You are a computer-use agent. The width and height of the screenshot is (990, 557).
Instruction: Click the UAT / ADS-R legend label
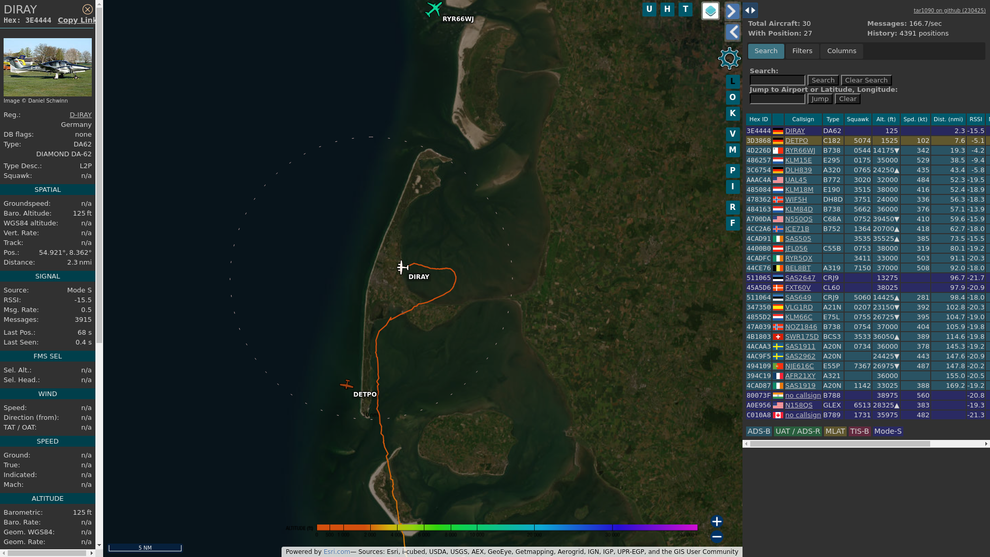coord(797,432)
